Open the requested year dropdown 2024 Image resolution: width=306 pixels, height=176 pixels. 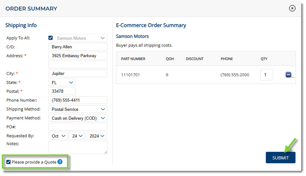[97, 136]
